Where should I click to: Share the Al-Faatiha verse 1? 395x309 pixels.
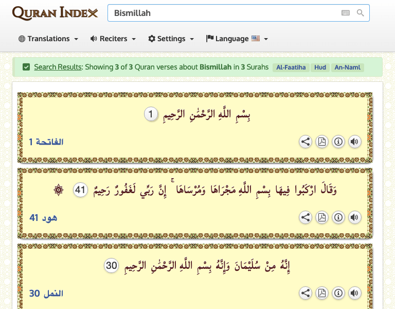click(x=306, y=142)
